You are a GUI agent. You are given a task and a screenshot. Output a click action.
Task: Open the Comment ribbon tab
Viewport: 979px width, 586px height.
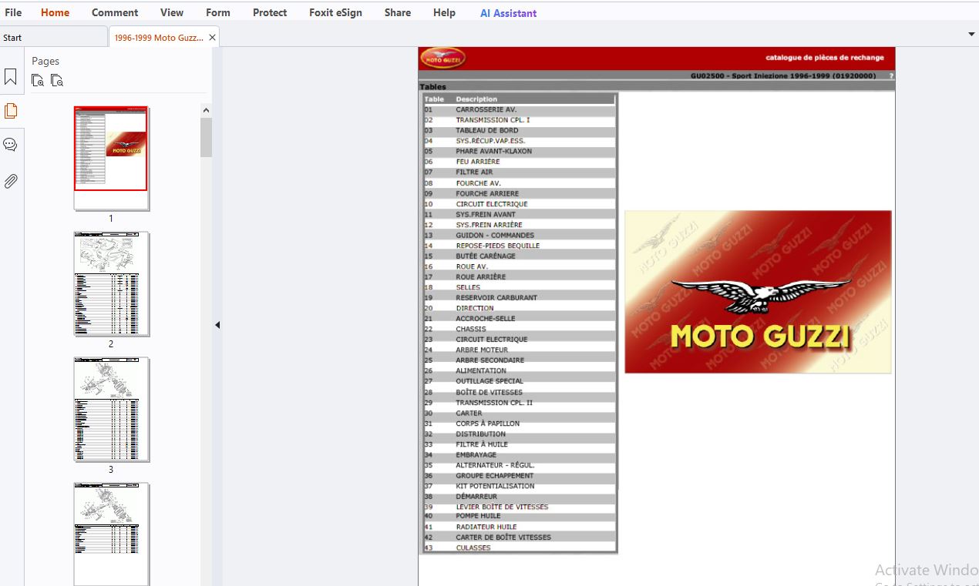[x=115, y=12]
